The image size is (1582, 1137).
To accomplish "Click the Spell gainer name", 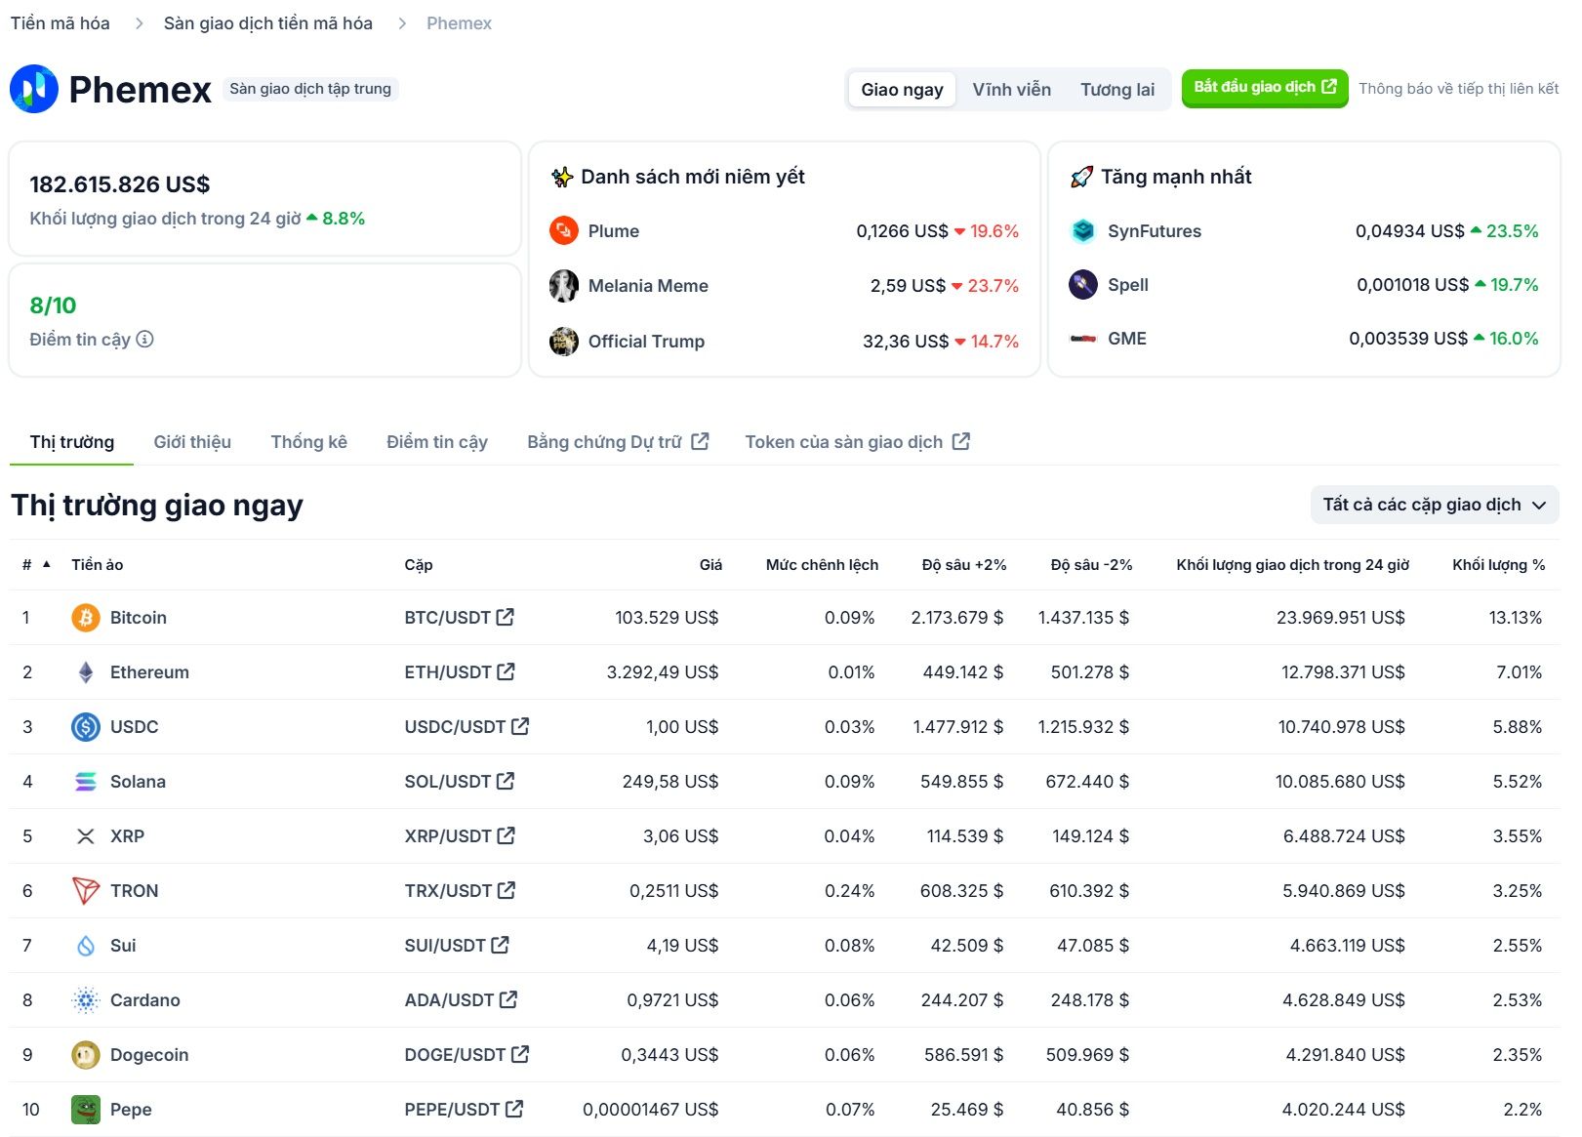I will coord(1128,285).
